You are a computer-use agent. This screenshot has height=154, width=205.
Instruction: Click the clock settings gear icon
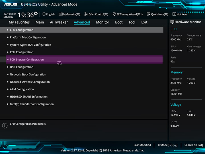[36, 13]
